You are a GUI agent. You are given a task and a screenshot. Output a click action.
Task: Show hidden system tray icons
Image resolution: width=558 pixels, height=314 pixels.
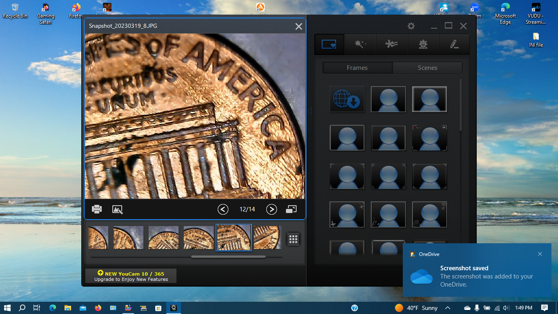[448, 308]
